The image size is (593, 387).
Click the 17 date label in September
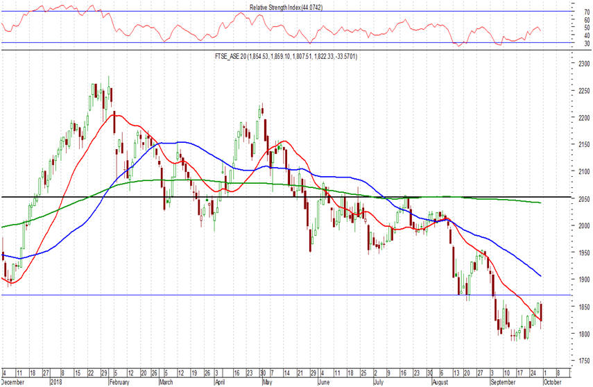(520, 373)
